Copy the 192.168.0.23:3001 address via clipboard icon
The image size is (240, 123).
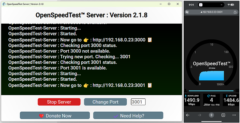tap(150, 85)
